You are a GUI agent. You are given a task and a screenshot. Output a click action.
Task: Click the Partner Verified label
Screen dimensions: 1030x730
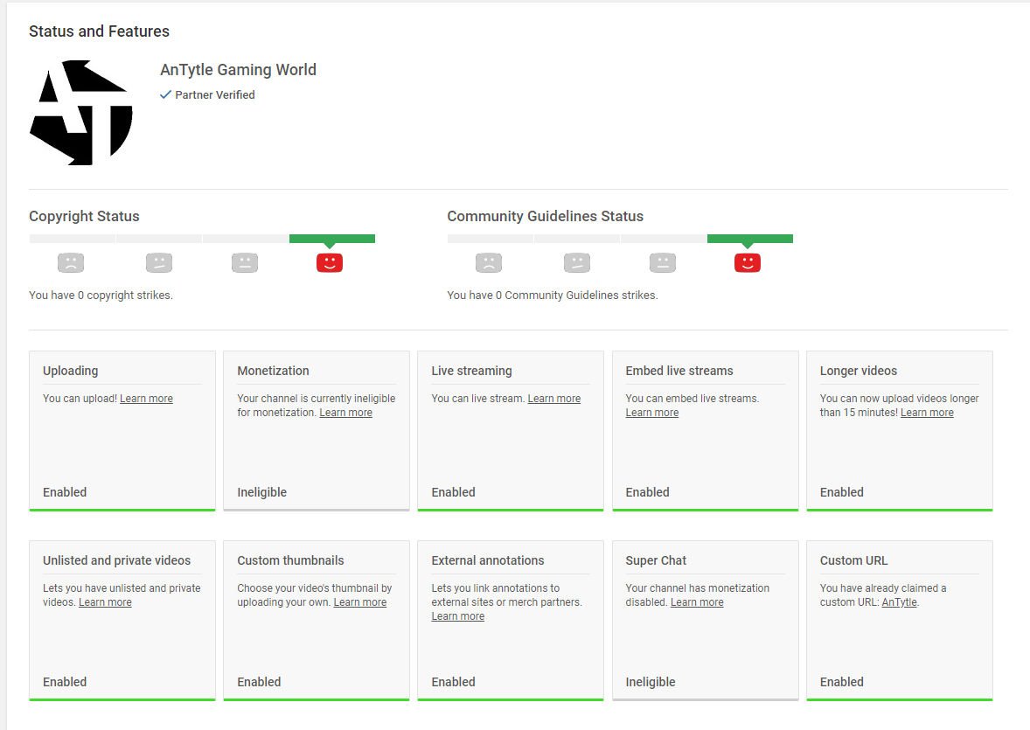(x=215, y=94)
